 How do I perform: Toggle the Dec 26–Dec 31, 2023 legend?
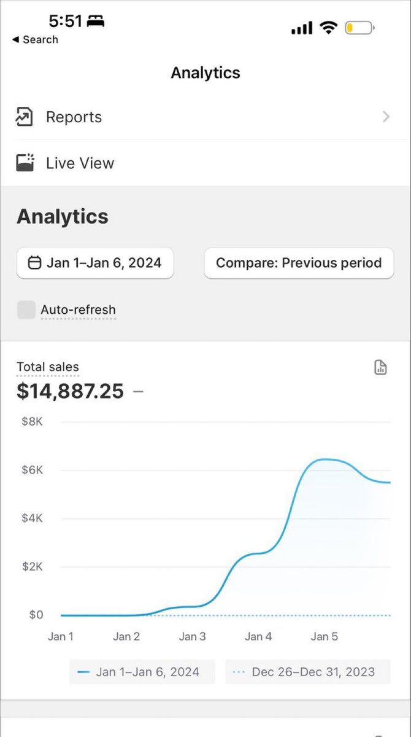pyautogui.click(x=308, y=672)
